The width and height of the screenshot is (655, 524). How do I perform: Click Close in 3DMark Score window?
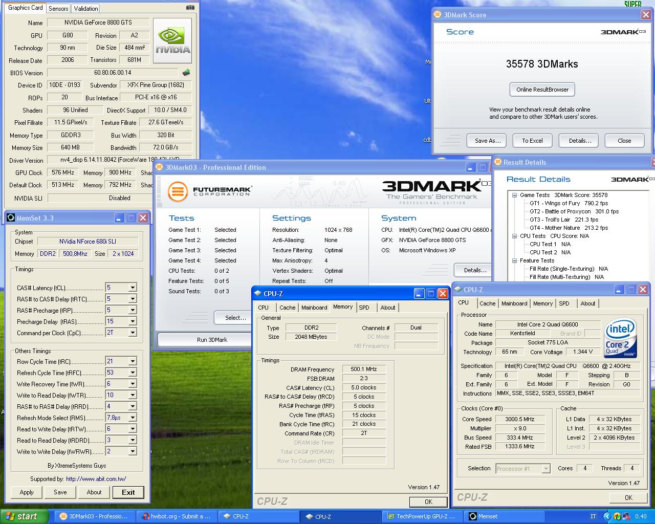[624, 141]
